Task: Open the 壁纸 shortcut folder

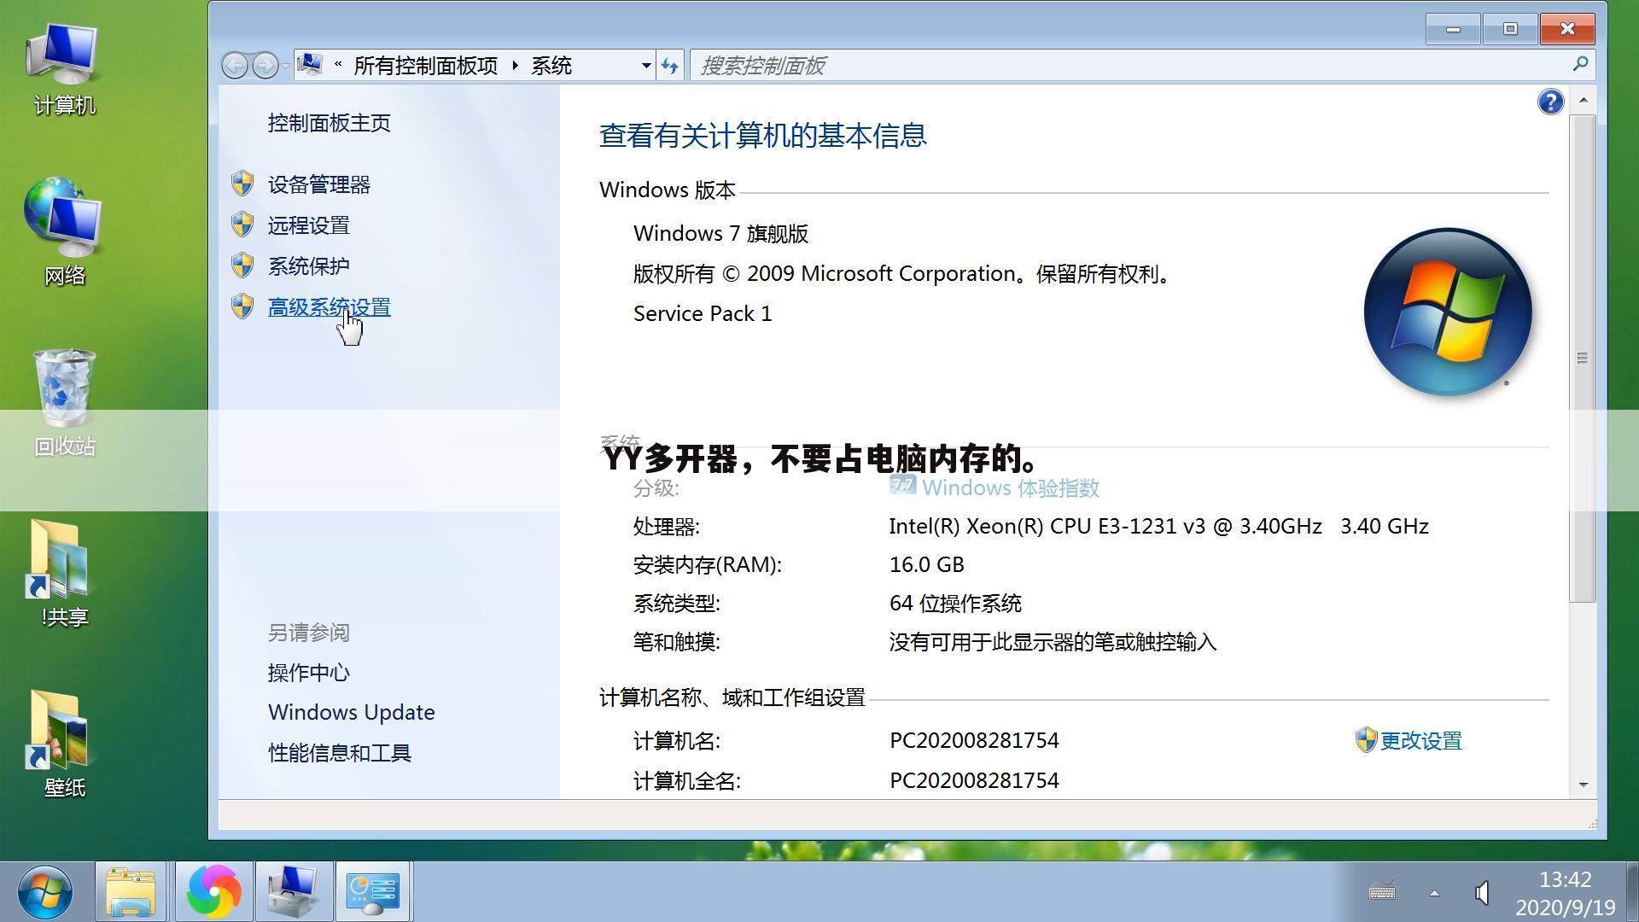Action: pos(64,744)
